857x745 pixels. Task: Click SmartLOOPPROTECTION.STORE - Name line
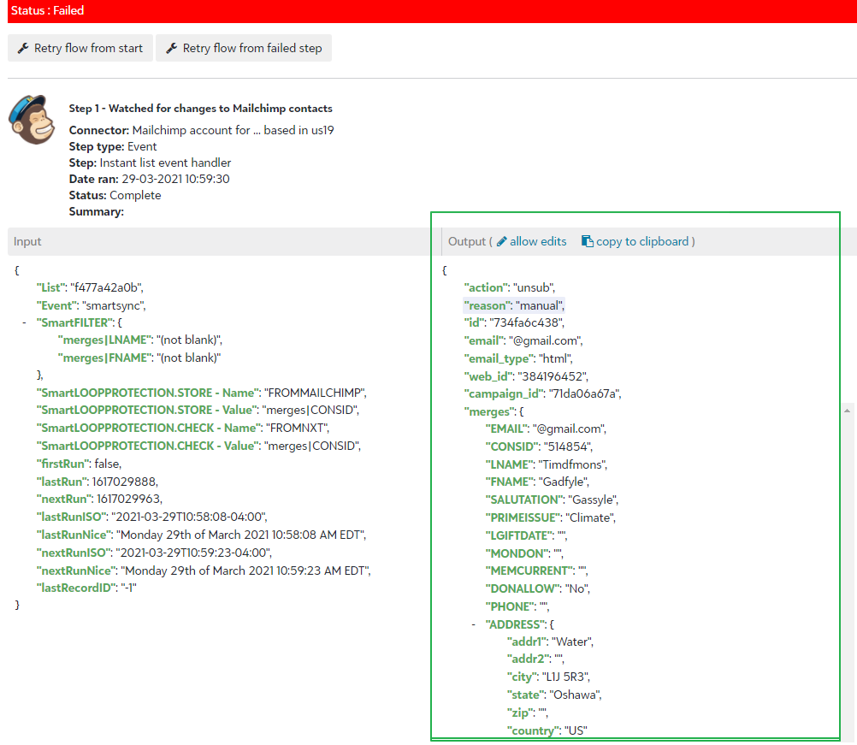click(202, 393)
